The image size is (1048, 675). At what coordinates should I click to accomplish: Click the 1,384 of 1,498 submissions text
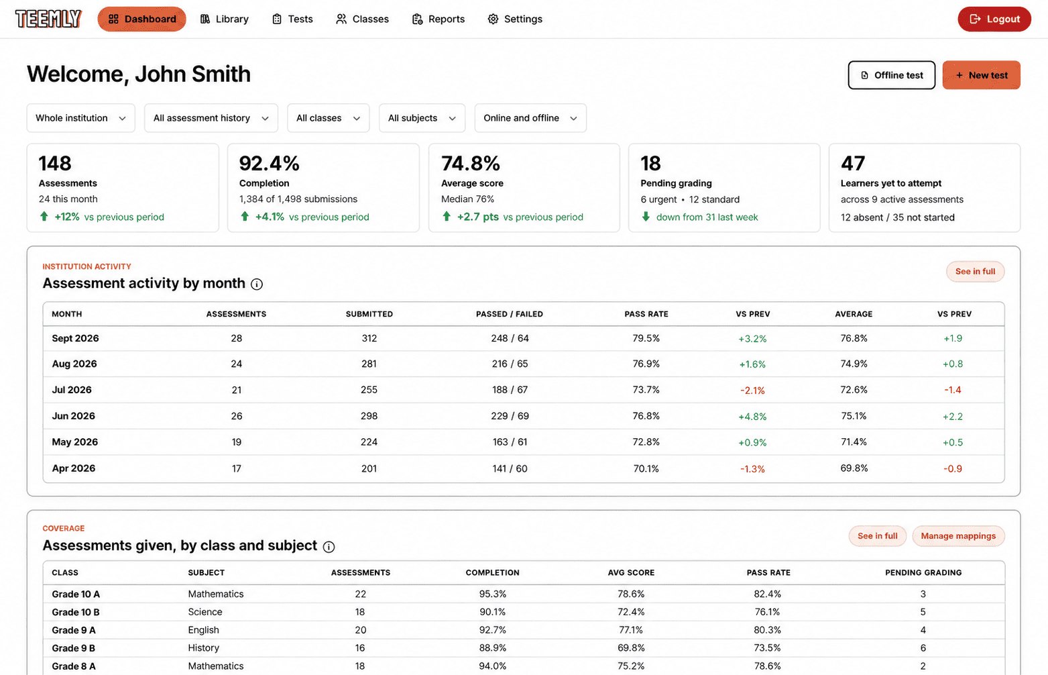(x=298, y=199)
